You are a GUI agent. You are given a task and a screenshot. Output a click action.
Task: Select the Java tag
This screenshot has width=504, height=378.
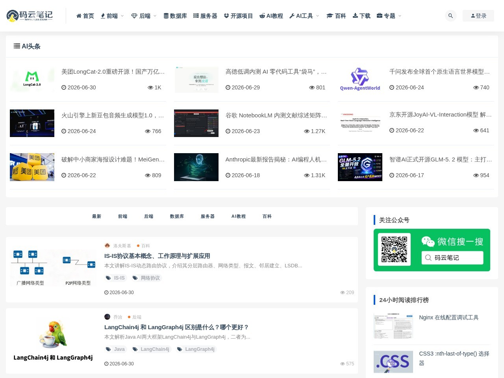coord(115,349)
